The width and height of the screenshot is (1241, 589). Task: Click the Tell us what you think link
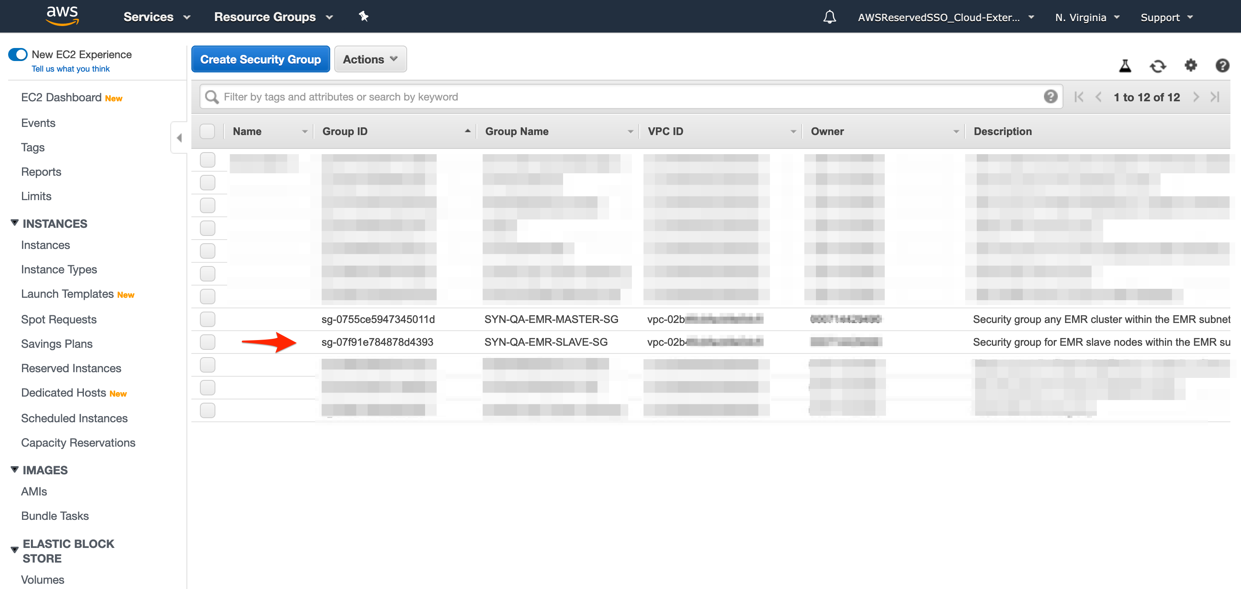pos(70,68)
